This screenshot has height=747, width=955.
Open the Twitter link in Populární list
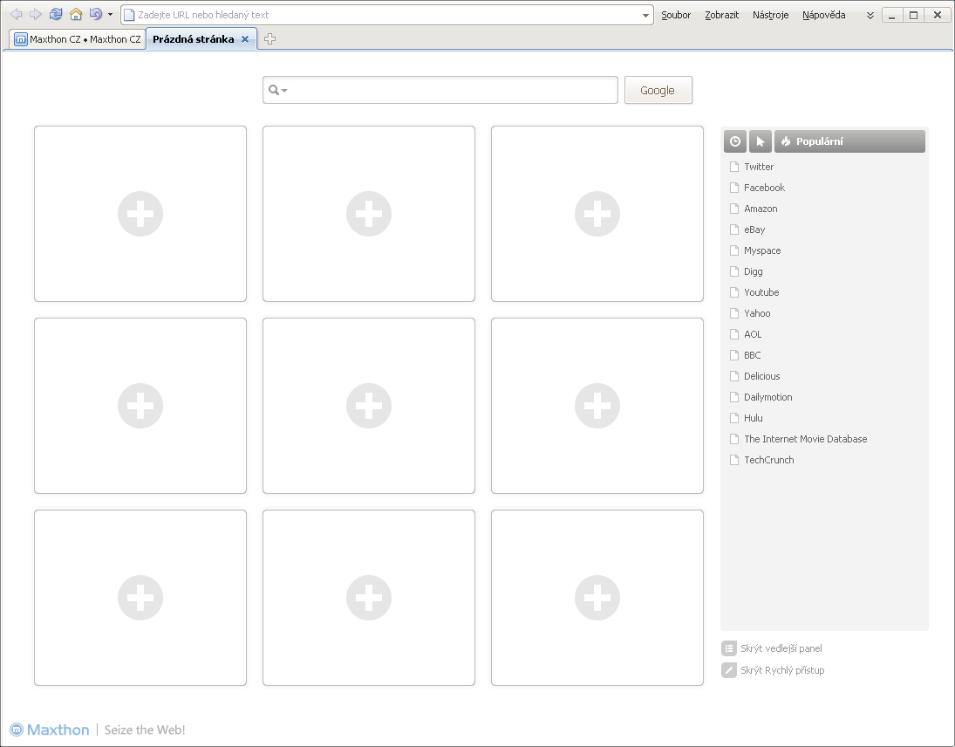tap(757, 166)
